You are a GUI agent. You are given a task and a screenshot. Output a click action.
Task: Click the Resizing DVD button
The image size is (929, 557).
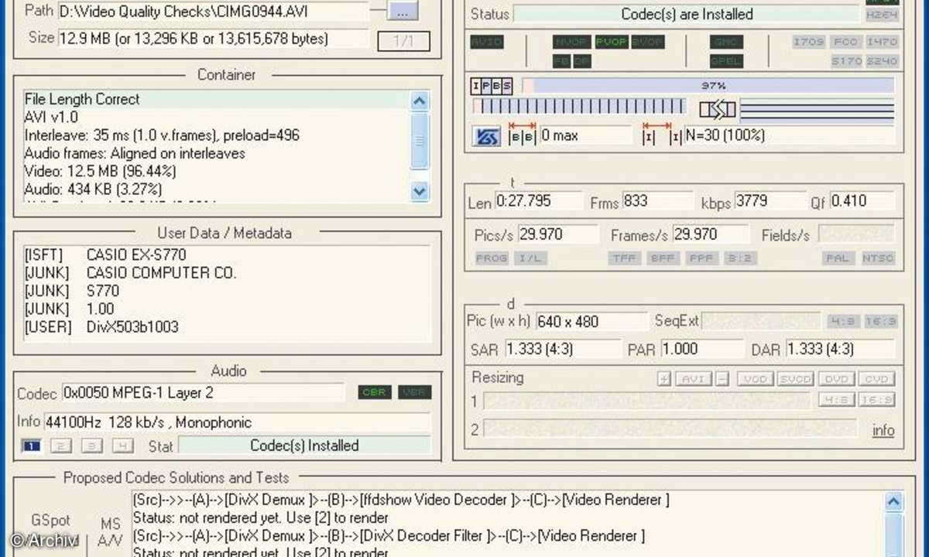coord(837,379)
